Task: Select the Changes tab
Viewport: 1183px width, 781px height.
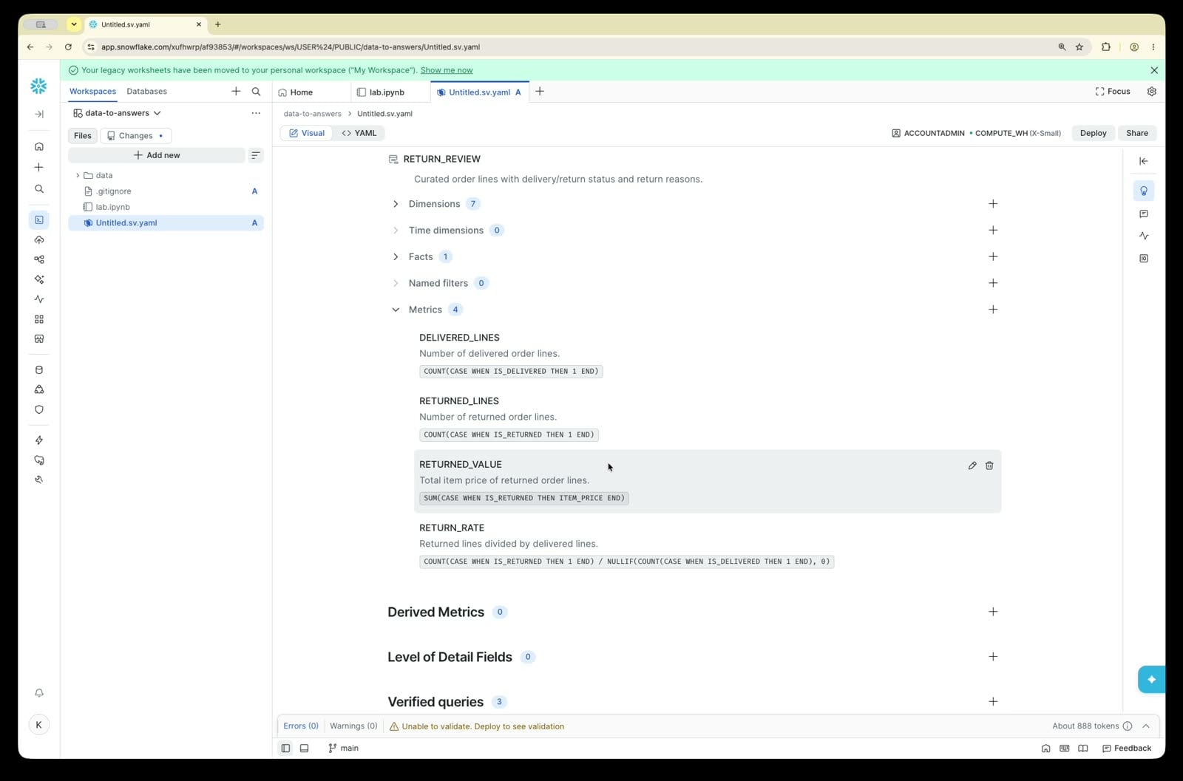Action: pyautogui.click(x=136, y=136)
